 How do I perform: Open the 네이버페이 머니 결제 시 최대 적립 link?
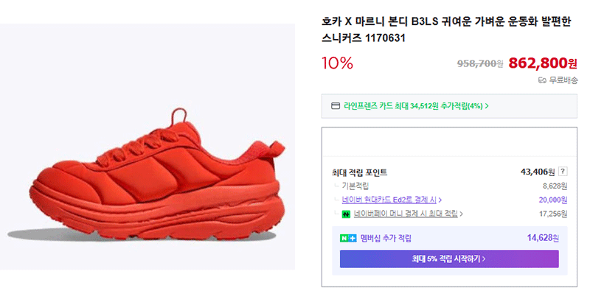pyautogui.click(x=406, y=214)
